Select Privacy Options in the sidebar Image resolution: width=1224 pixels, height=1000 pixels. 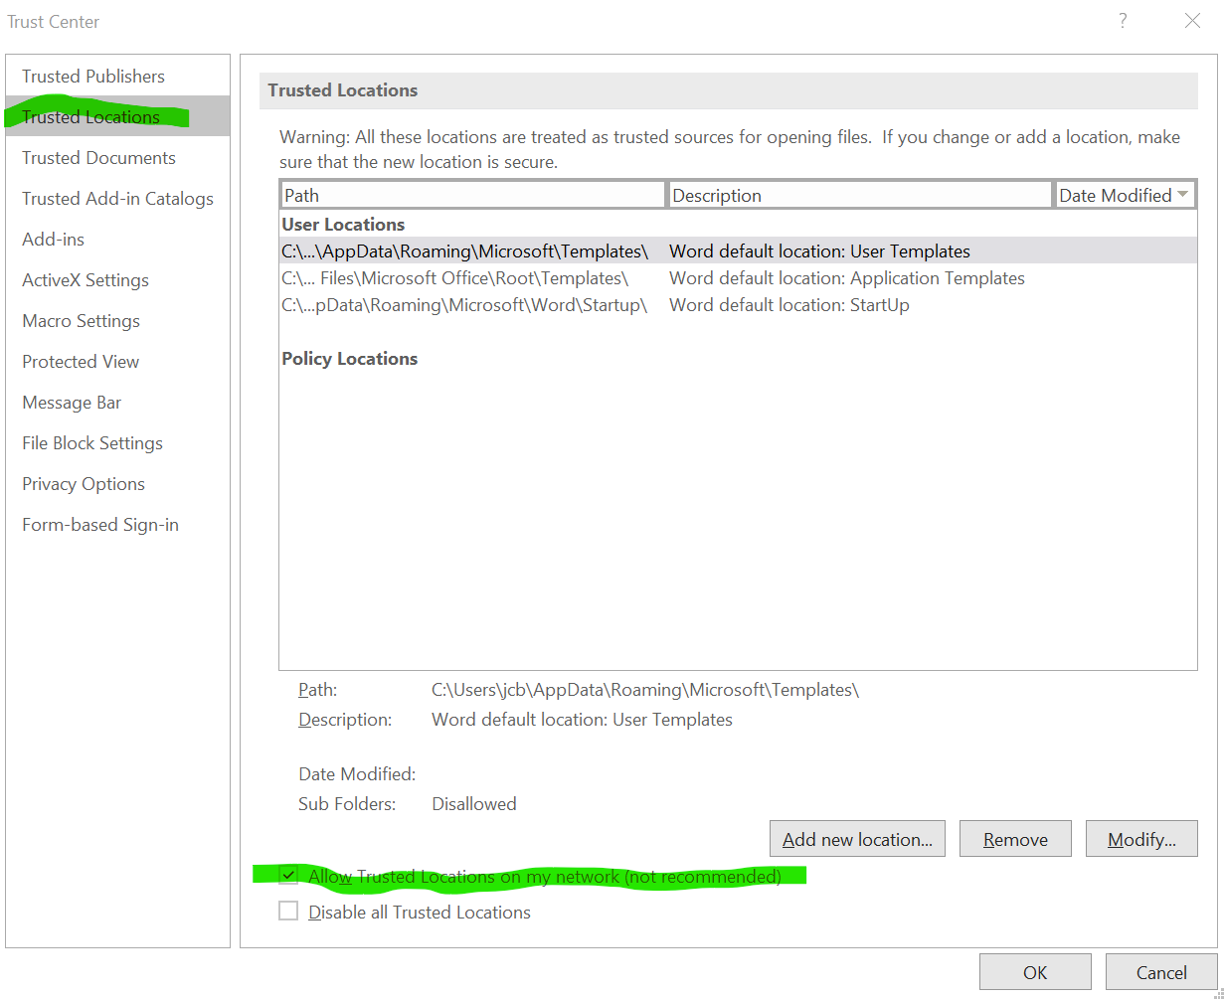(x=83, y=483)
